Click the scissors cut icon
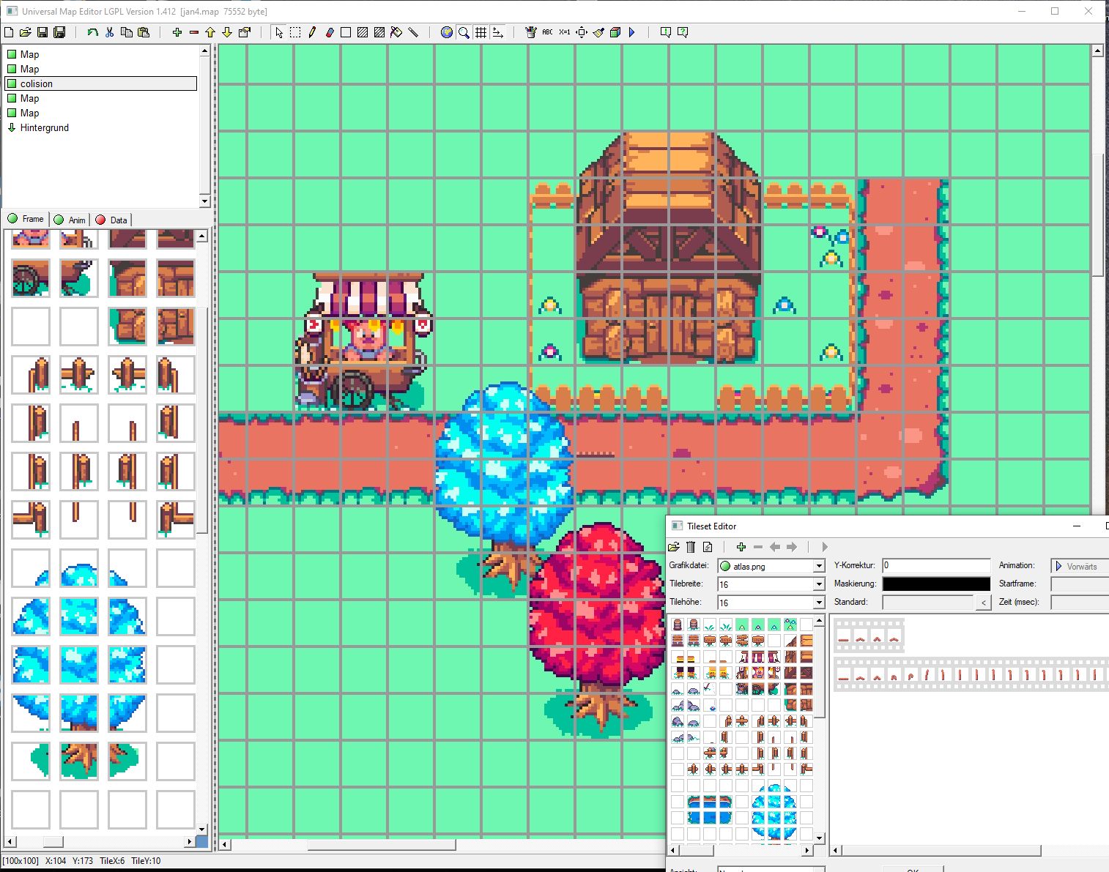The image size is (1109, 872). tap(109, 32)
